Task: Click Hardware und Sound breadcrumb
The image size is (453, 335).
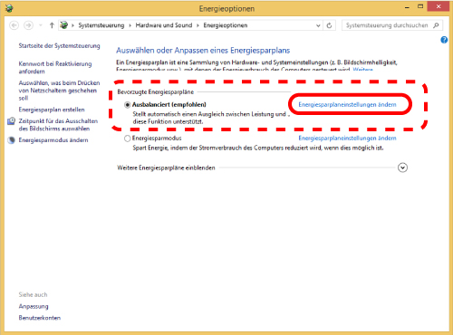Action: [x=164, y=25]
